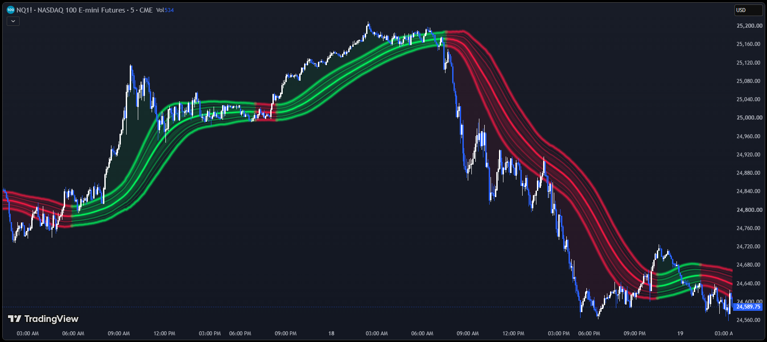
Task: Click the 24,800.00 price scale label
Action: pyautogui.click(x=749, y=210)
